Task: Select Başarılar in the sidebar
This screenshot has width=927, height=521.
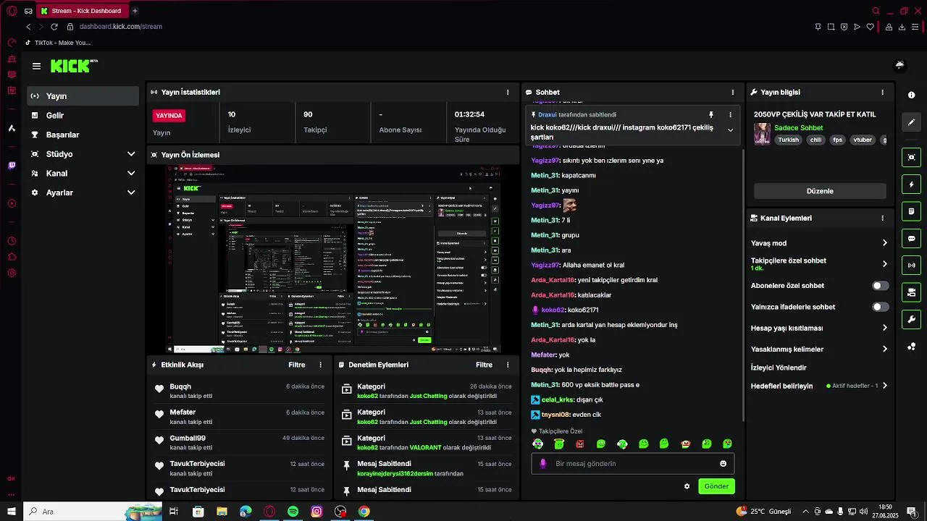Action: (x=83, y=135)
